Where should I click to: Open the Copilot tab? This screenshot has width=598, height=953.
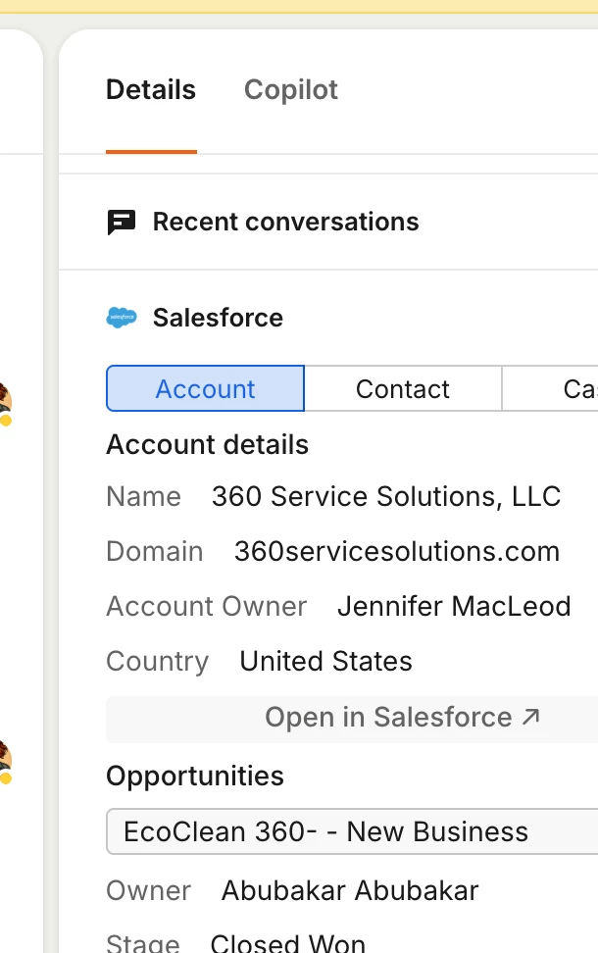(290, 90)
